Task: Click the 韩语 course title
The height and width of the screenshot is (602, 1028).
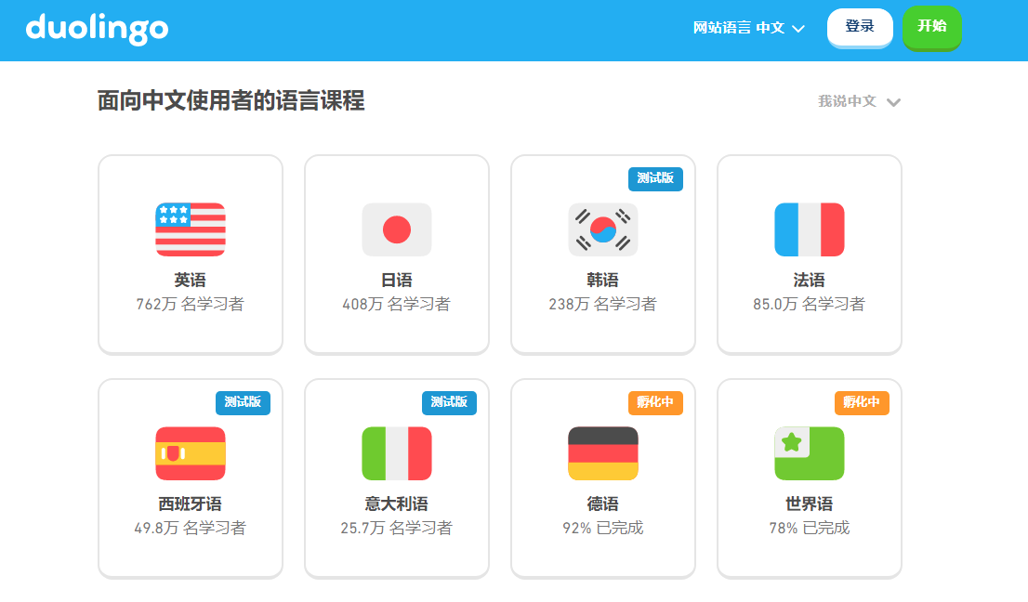Action: 603,281
